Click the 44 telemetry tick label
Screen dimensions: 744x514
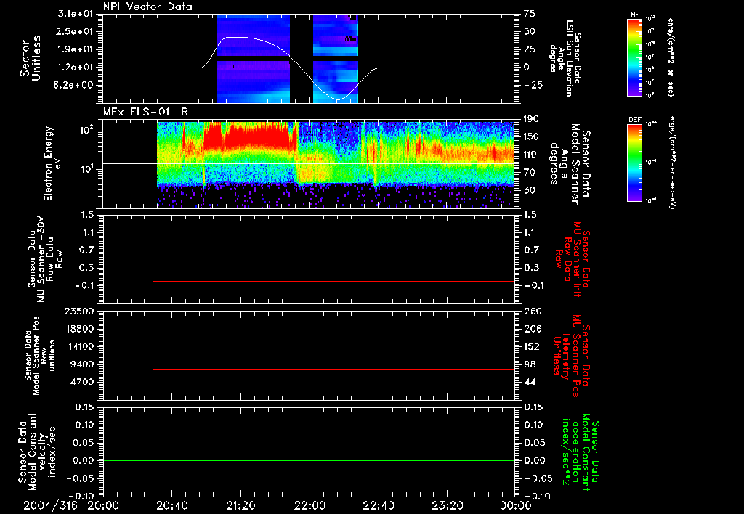[530, 382]
